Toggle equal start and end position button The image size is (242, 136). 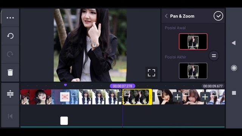(214, 56)
